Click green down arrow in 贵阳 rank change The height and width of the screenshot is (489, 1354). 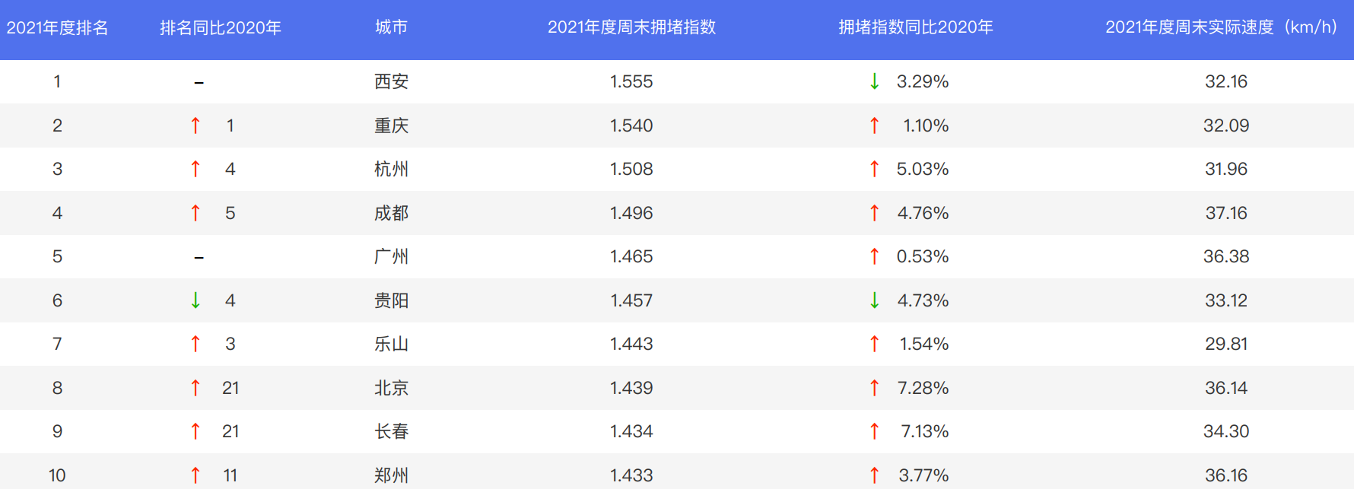(195, 300)
